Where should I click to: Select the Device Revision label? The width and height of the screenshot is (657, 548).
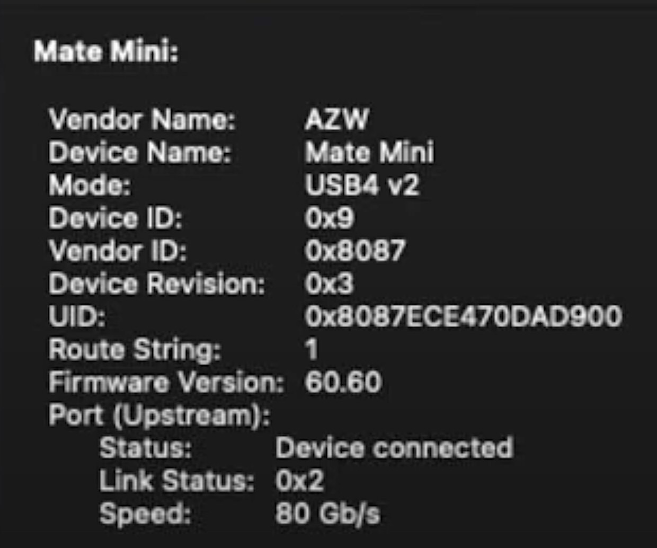tap(156, 284)
